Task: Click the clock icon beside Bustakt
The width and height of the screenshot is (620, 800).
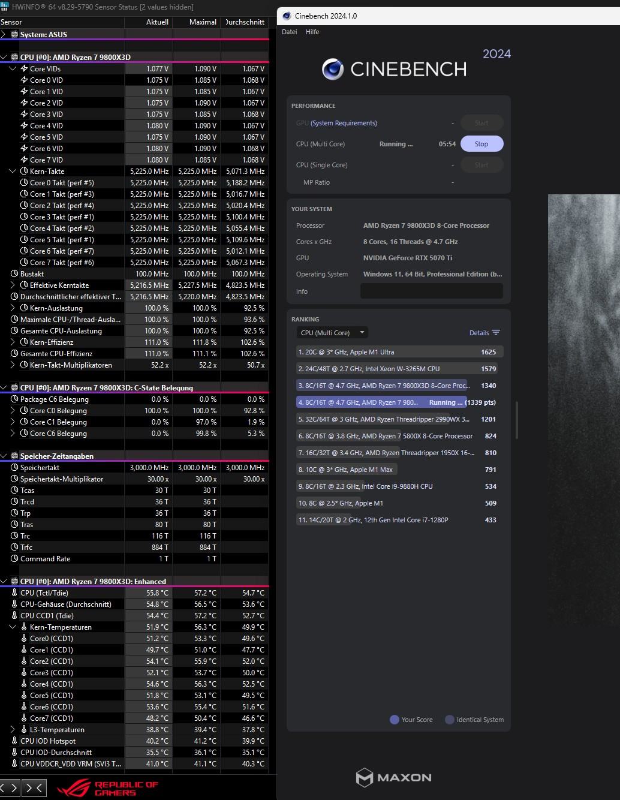Action: pos(15,274)
